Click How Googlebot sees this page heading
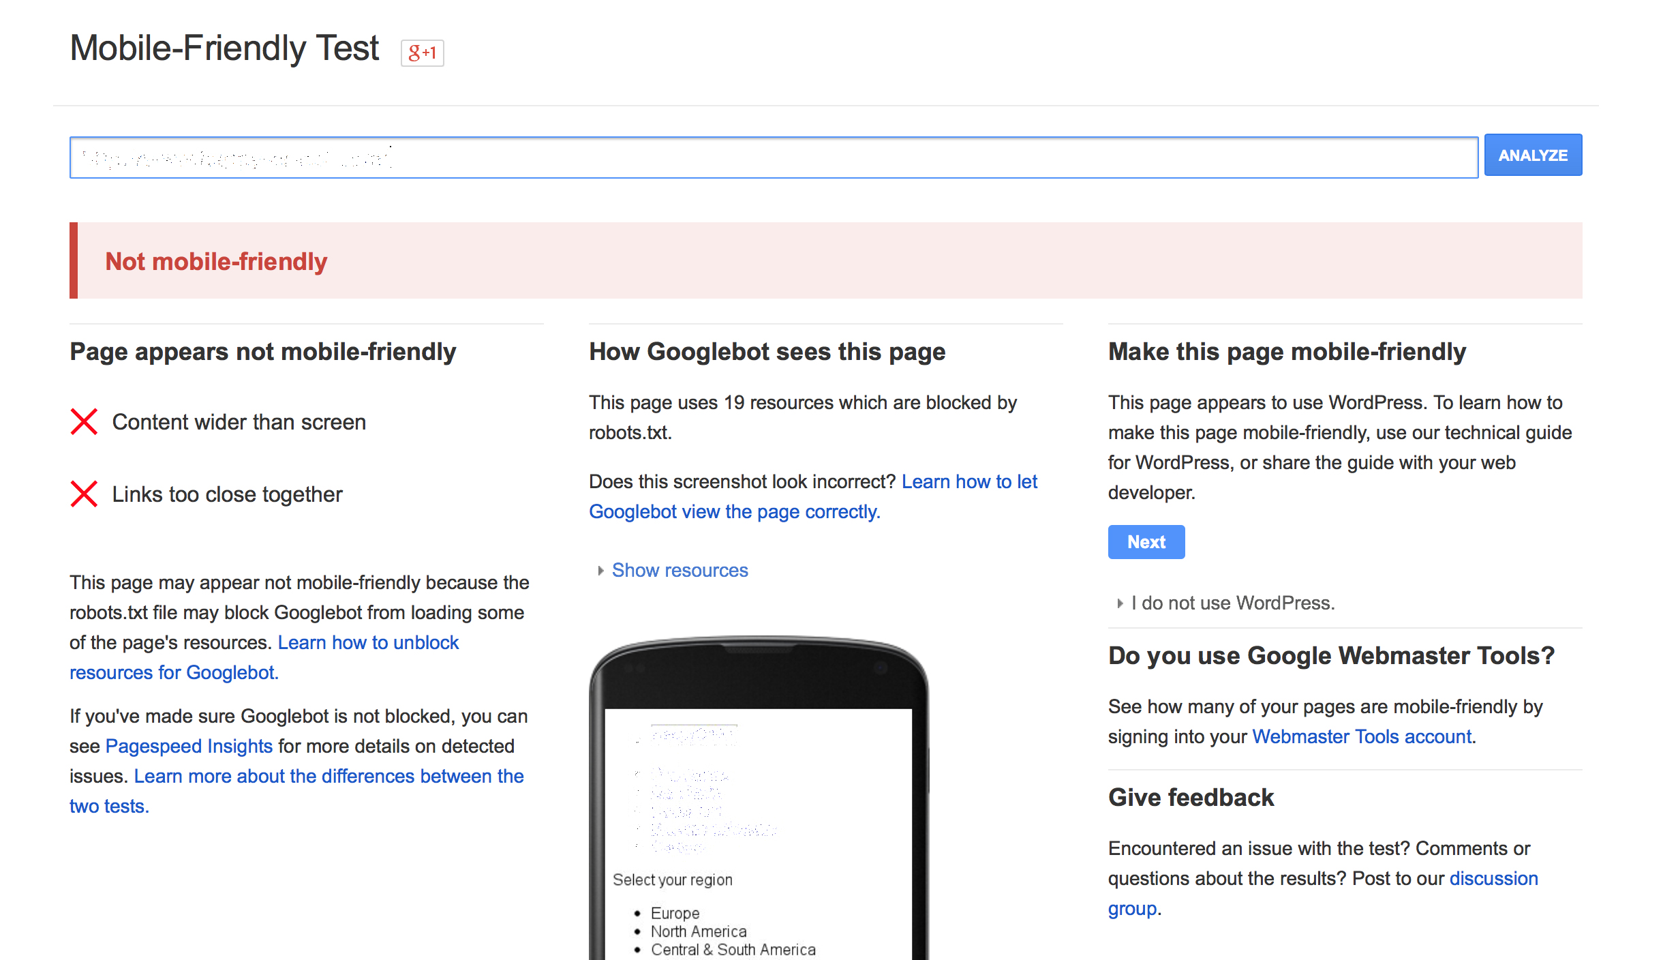Screen dimensions: 1678x960 767,352
